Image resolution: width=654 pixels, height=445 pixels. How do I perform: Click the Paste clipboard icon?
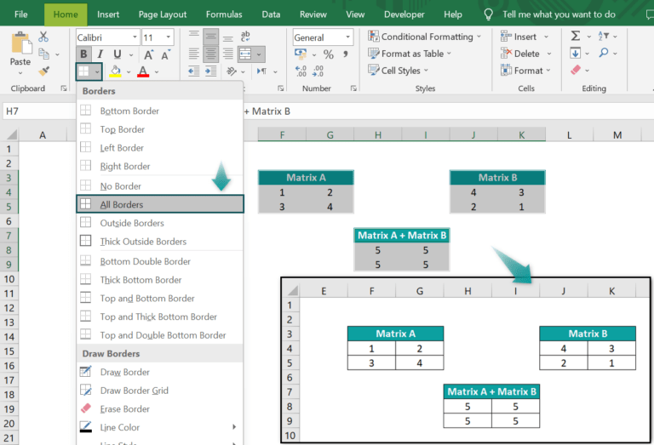click(20, 43)
